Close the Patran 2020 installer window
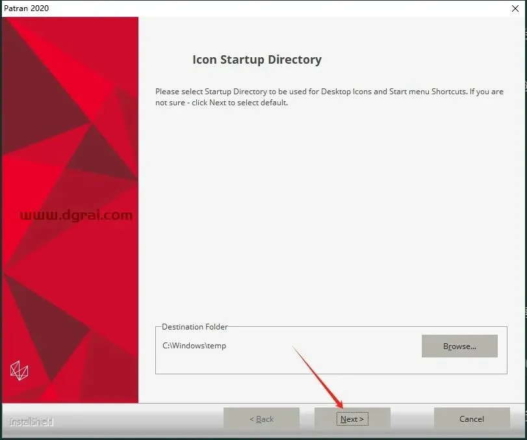 pyautogui.click(x=515, y=8)
